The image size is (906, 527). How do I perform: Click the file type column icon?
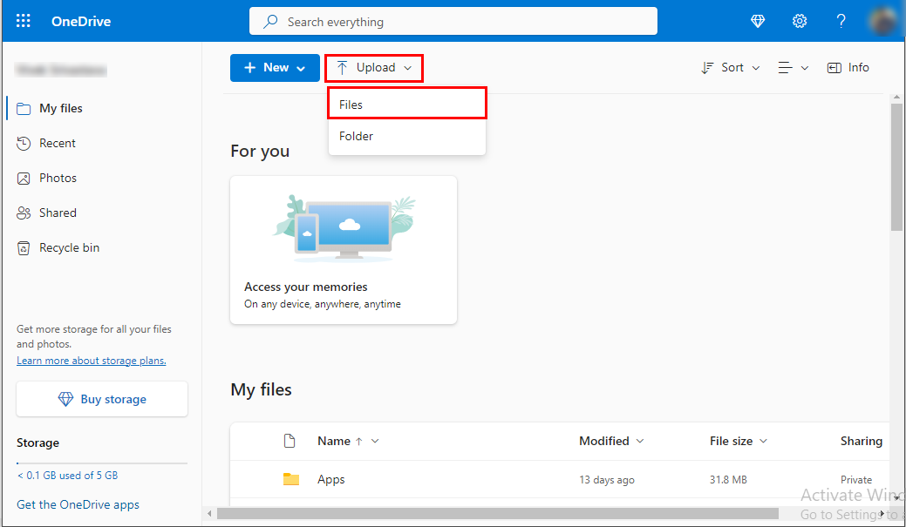[x=290, y=441]
